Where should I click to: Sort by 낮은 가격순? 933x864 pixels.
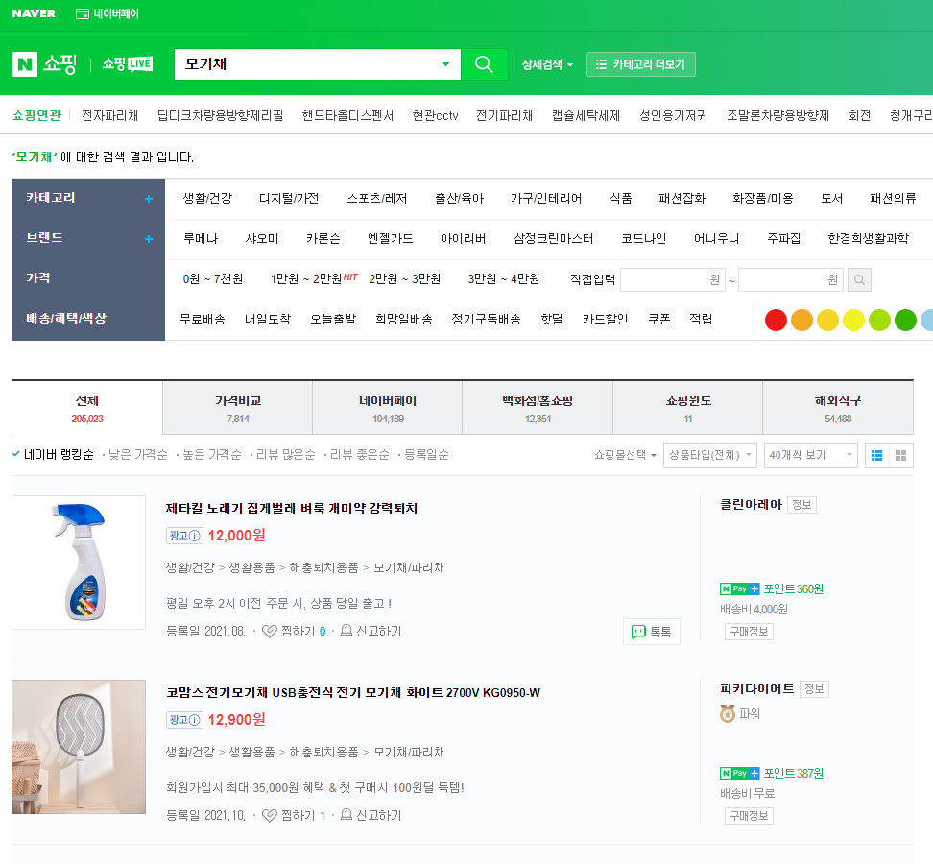[x=137, y=455]
